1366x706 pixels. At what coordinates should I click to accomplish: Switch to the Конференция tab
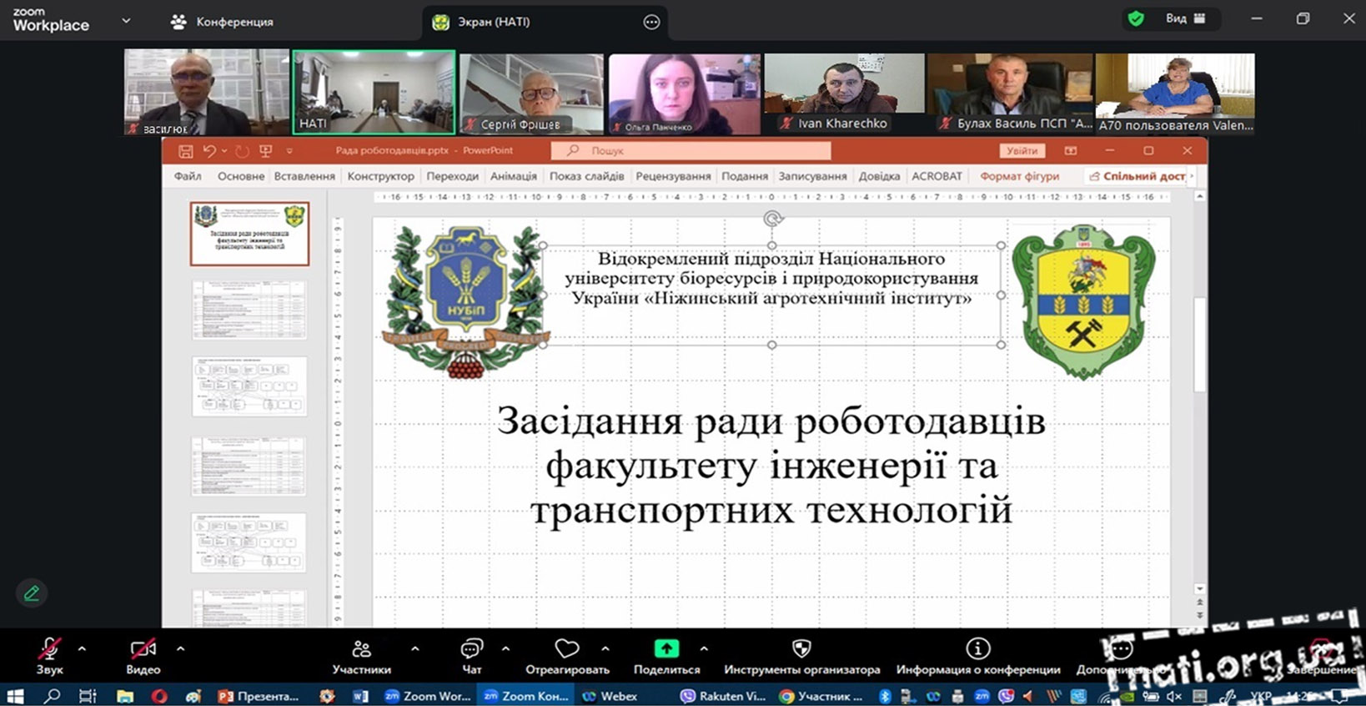(223, 22)
